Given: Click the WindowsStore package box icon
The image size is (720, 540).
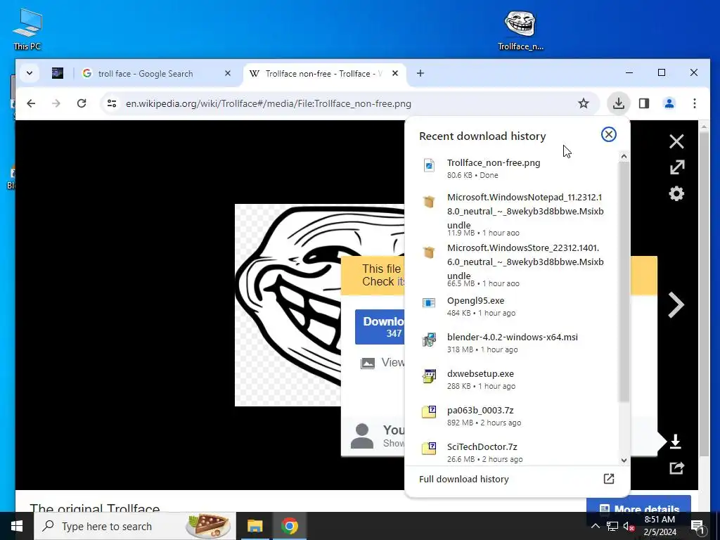Looking at the screenshot, I should click(429, 252).
